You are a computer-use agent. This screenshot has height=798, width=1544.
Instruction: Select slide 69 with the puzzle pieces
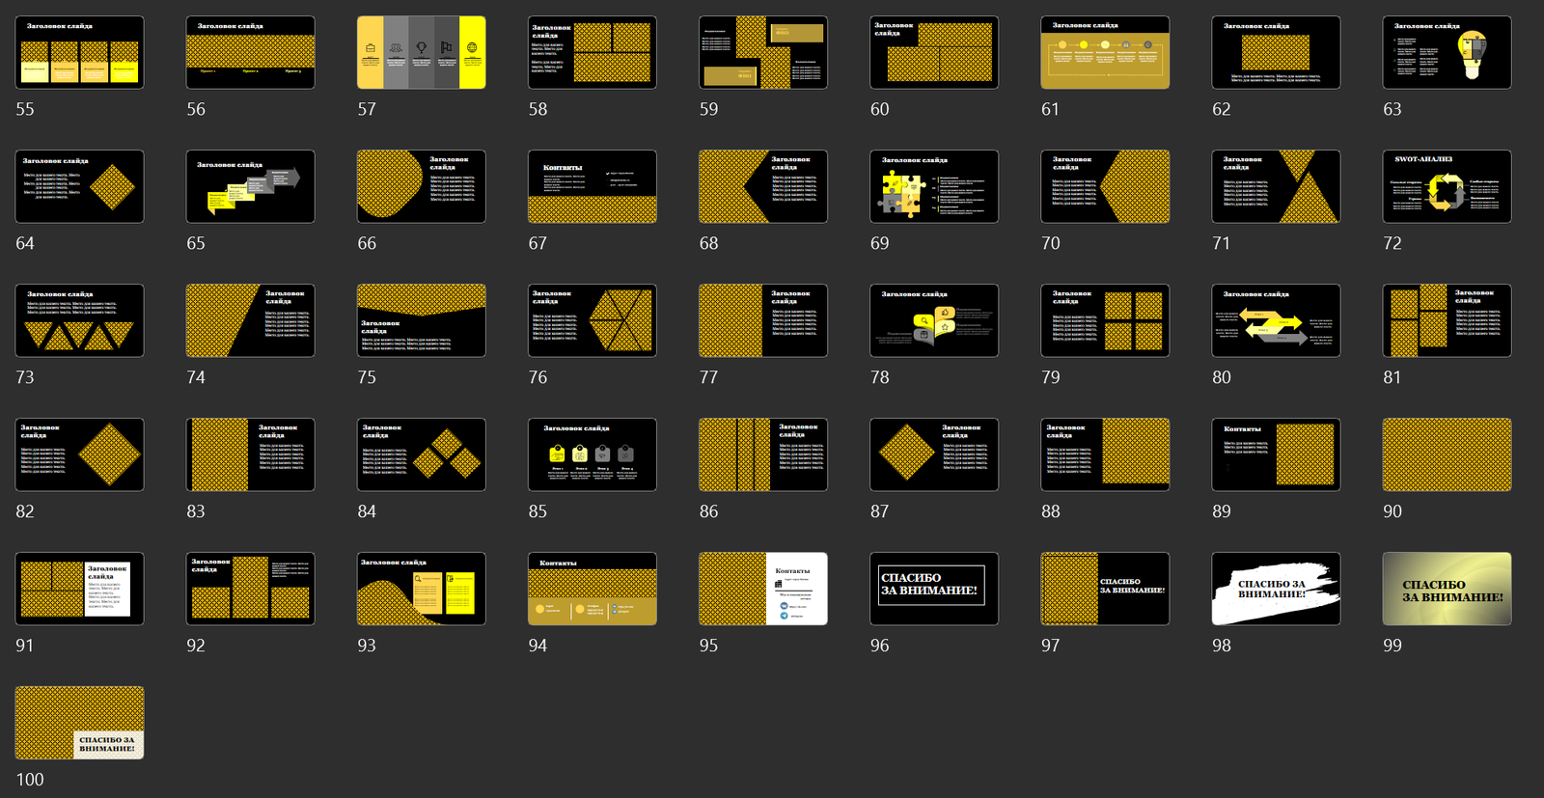pyautogui.click(x=934, y=186)
